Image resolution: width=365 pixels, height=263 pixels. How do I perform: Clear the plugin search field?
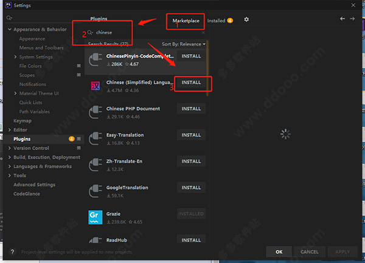tap(203, 33)
